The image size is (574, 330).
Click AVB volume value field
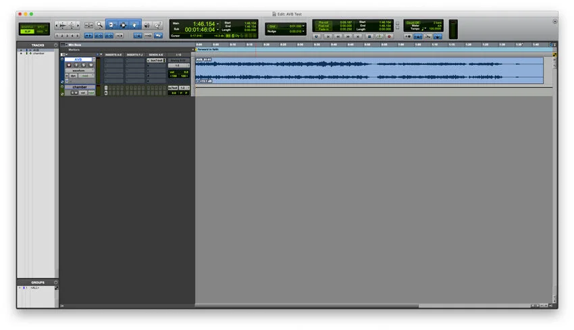(x=179, y=72)
